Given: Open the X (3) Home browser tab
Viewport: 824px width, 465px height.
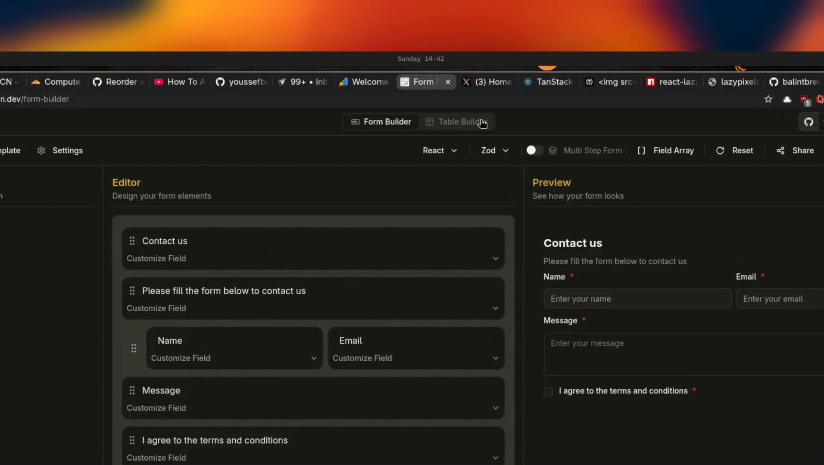Looking at the screenshot, I should click(487, 82).
